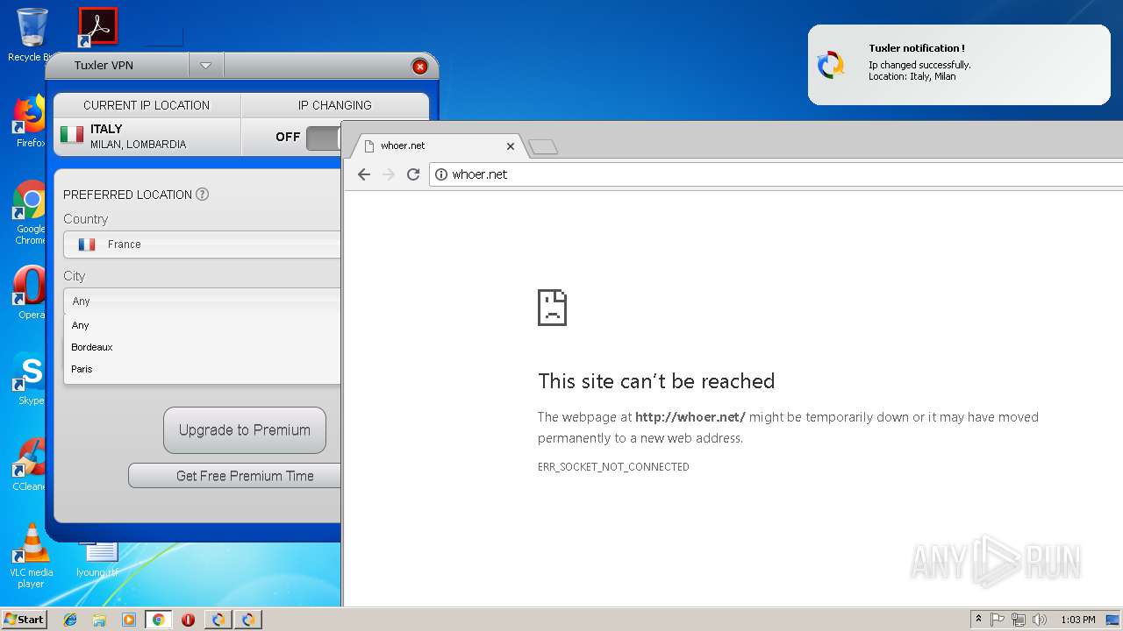Viewport: 1123px width, 631px height.
Task: Go back in the Chrome browser
Action: pyautogui.click(x=364, y=174)
